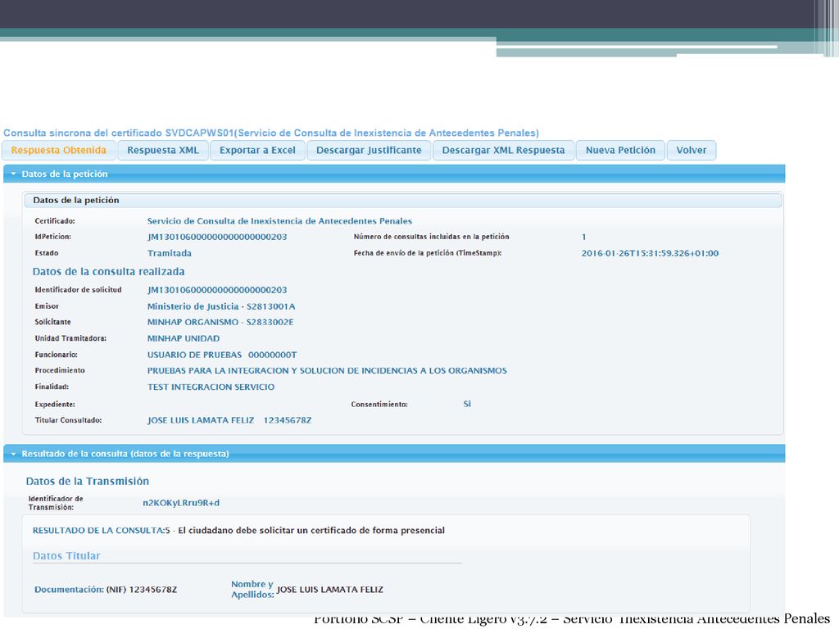This screenshot has width=839, height=629.
Task: Click Descargar XML Respuesta button
Action: point(503,151)
